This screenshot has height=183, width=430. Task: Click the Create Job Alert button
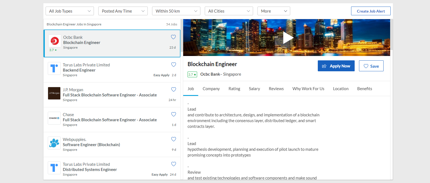pos(371,11)
